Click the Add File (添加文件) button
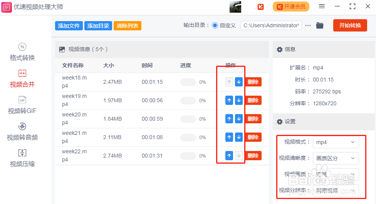 (x=69, y=26)
